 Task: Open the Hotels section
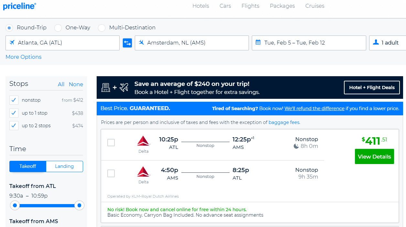201,6
